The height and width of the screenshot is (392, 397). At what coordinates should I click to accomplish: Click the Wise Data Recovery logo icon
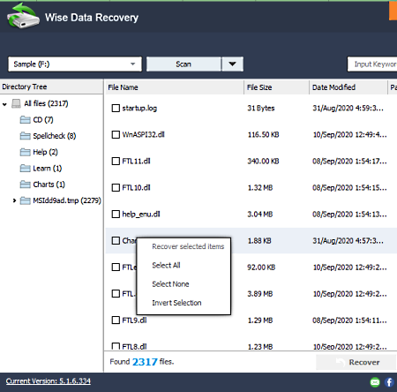click(x=23, y=16)
